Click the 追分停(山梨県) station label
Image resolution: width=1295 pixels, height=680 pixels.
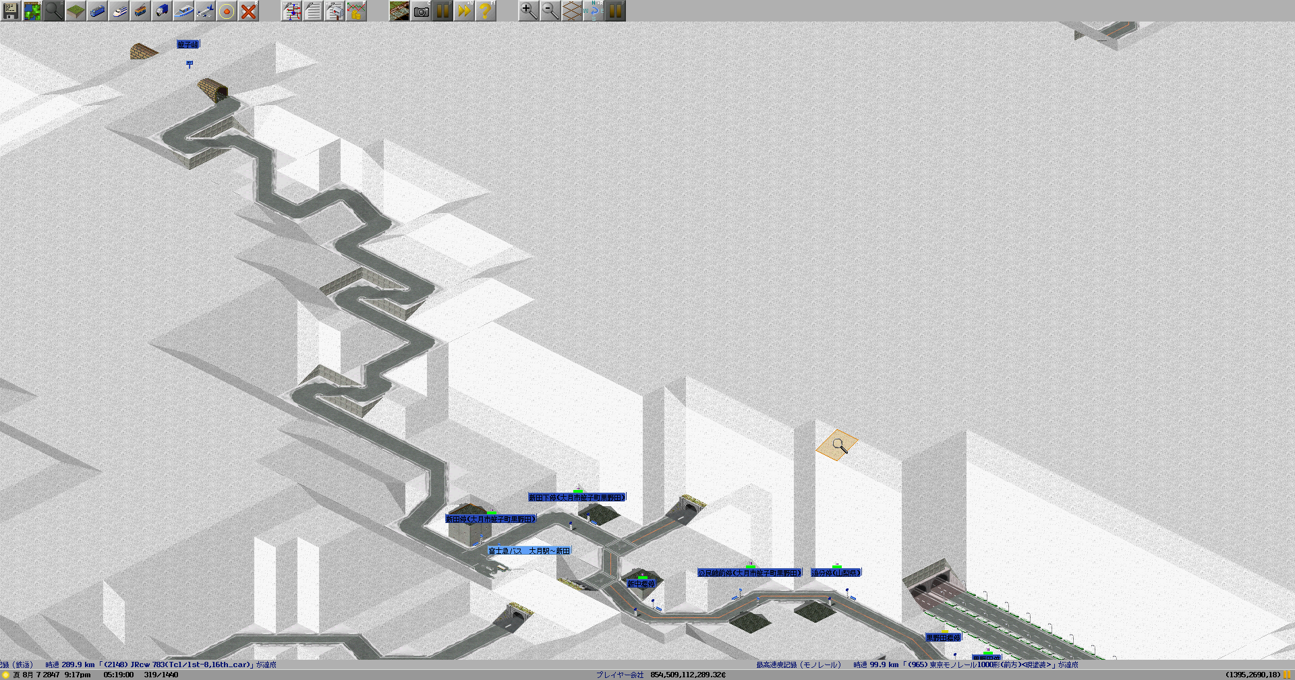click(x=836, y=573)
